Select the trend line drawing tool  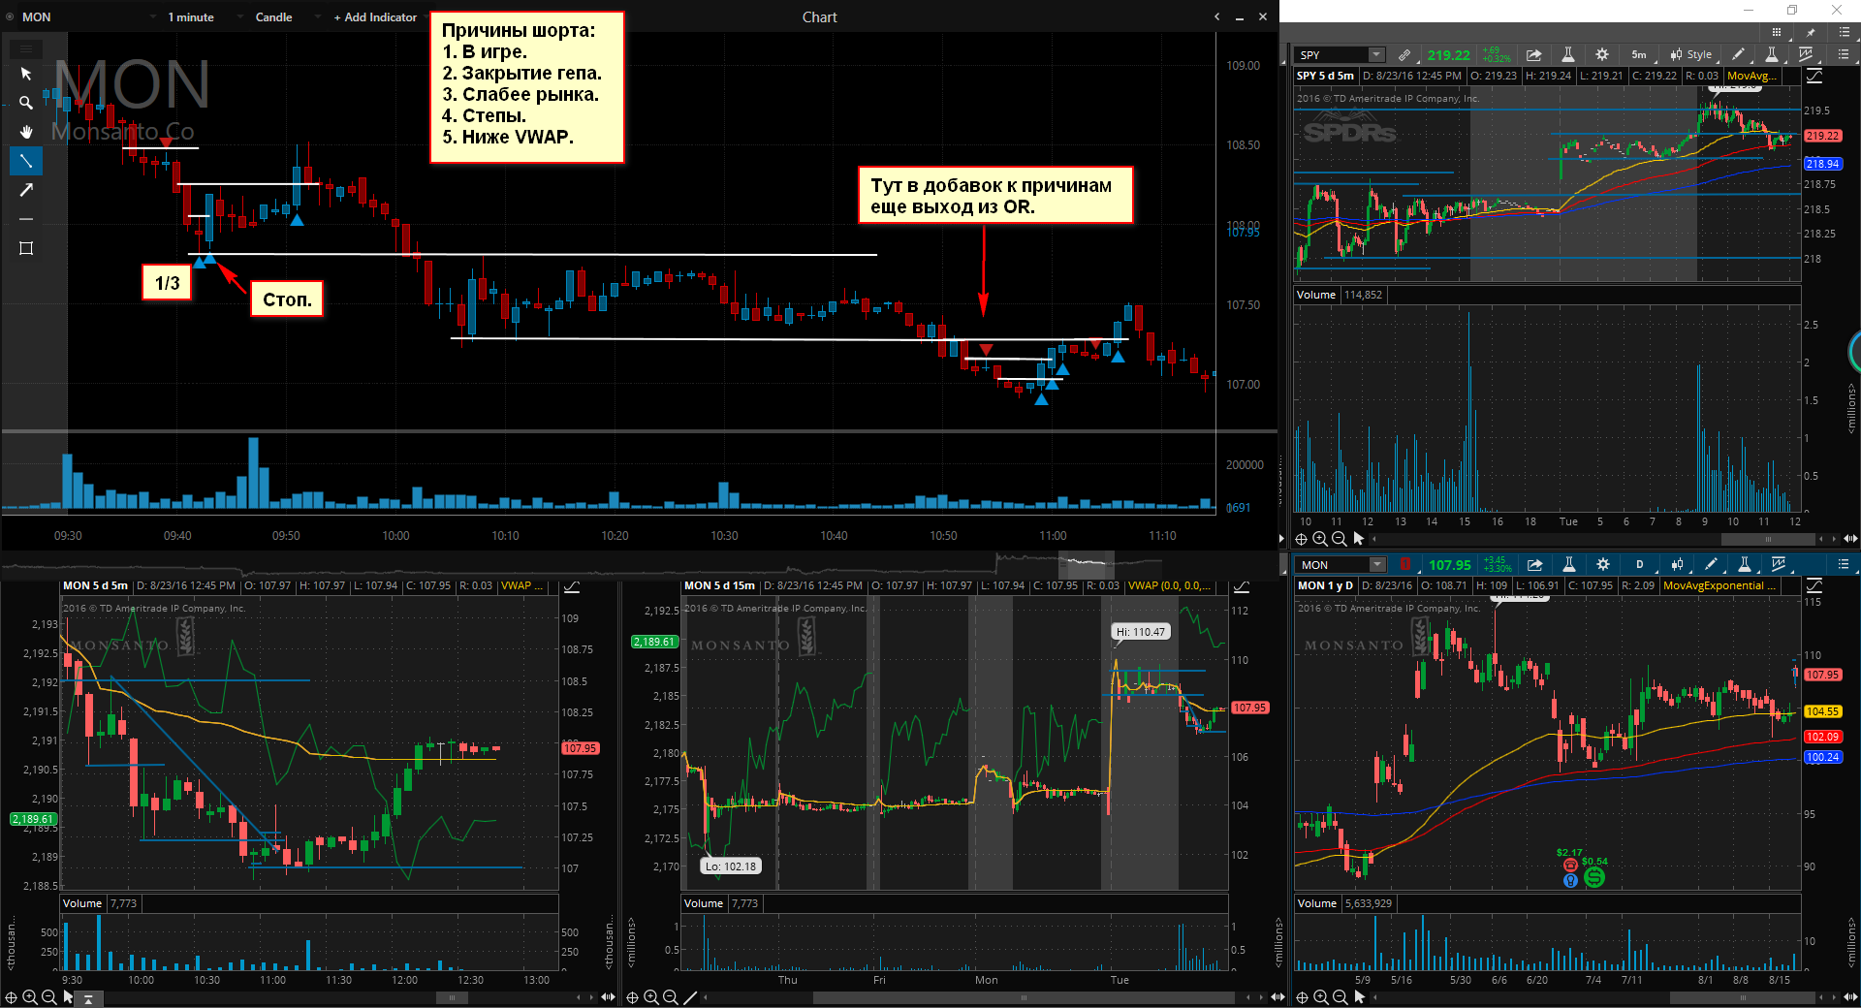(26, 161)
